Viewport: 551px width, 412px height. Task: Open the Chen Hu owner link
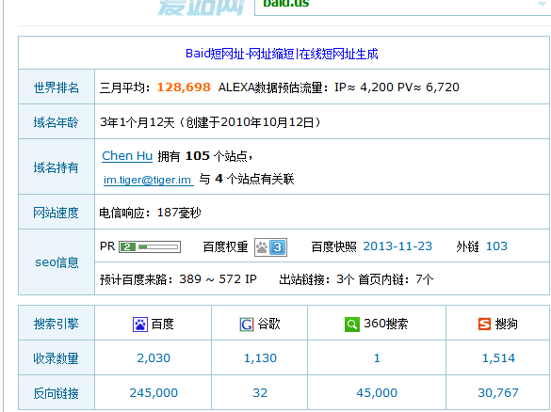click(127, 156)
